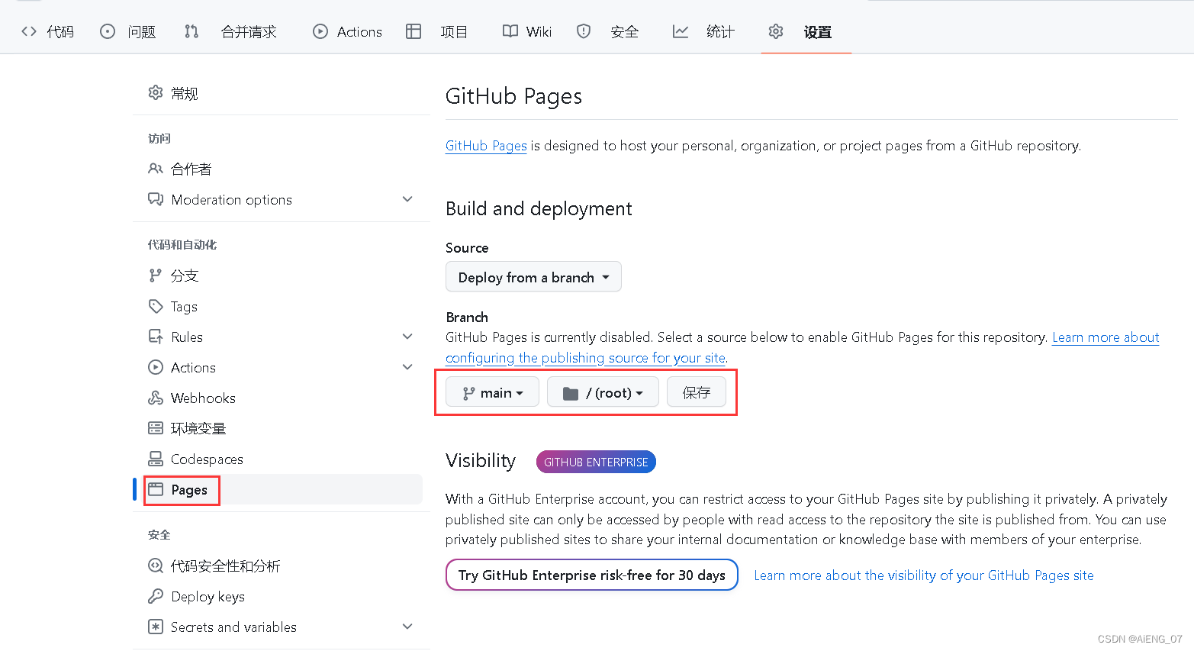This screenshot has height=651, width=1194.
Task: Click the code scanning icon beside 代码安全性和分析
Action: coord(156,566)
